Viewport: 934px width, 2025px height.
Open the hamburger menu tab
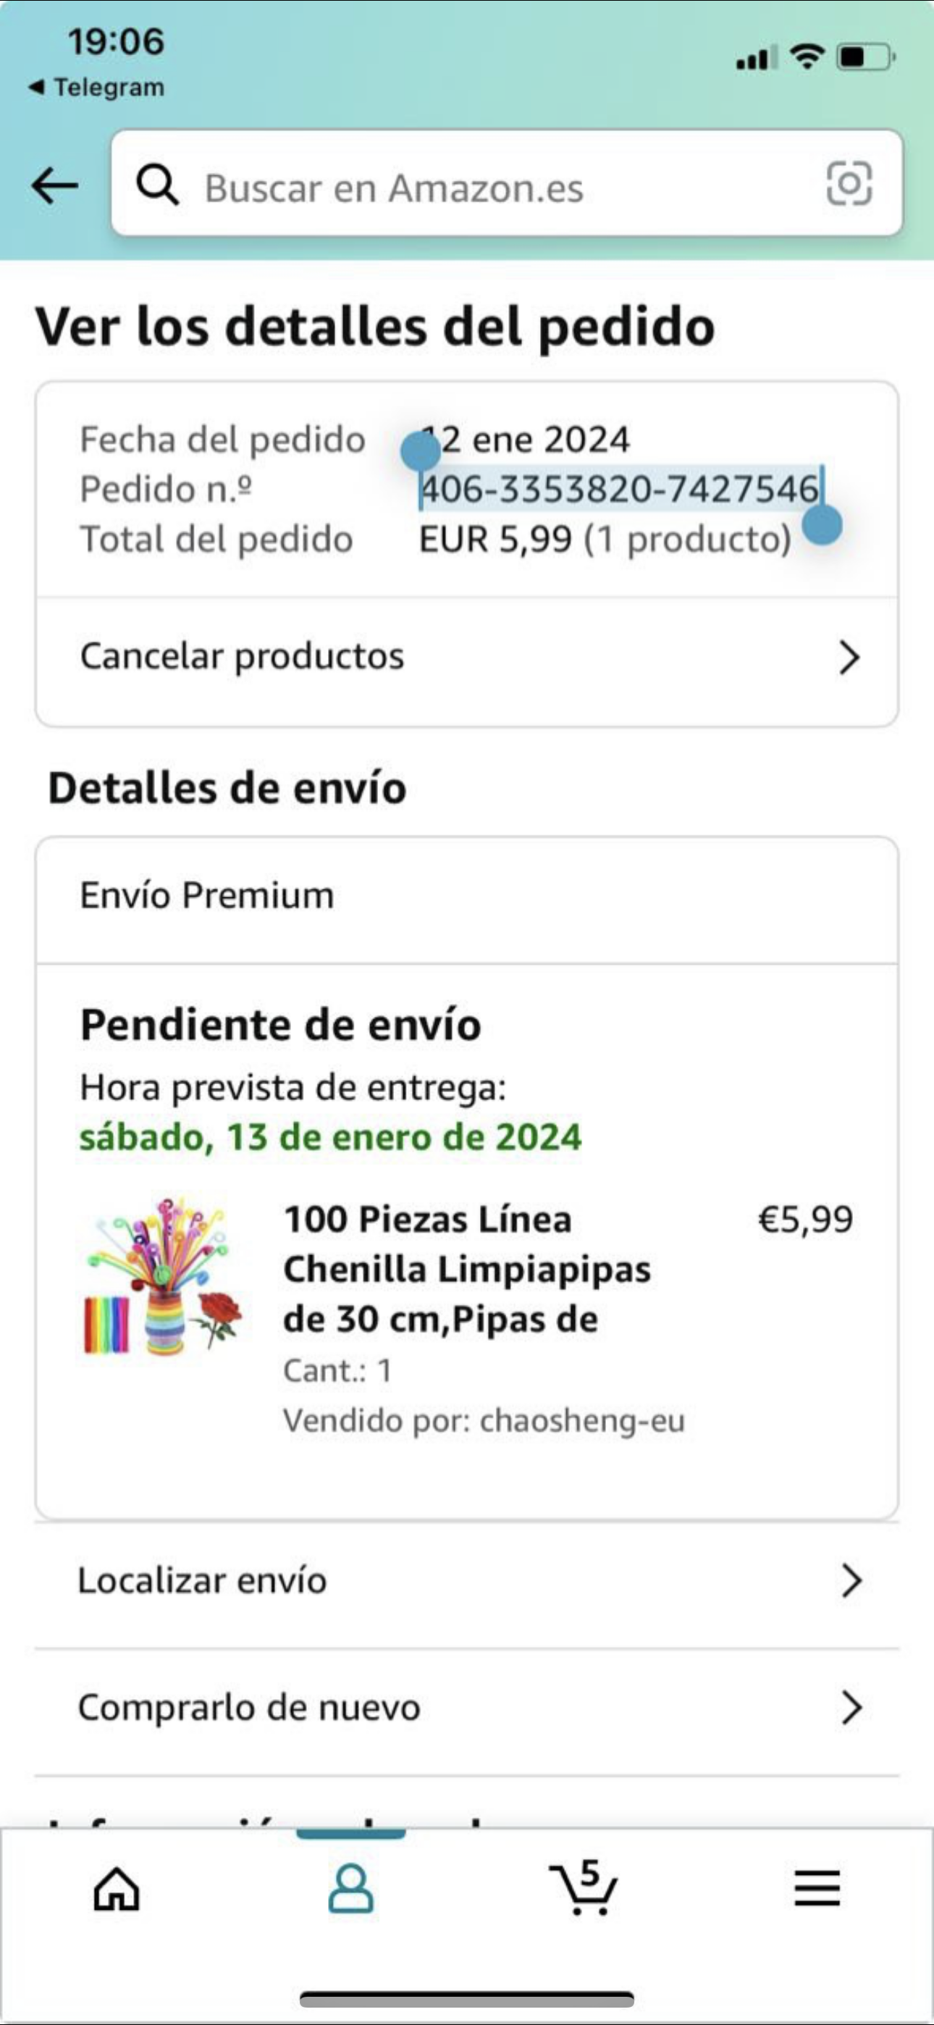[817, 1888]
